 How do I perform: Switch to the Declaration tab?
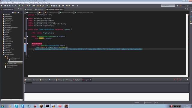point(43,80)
